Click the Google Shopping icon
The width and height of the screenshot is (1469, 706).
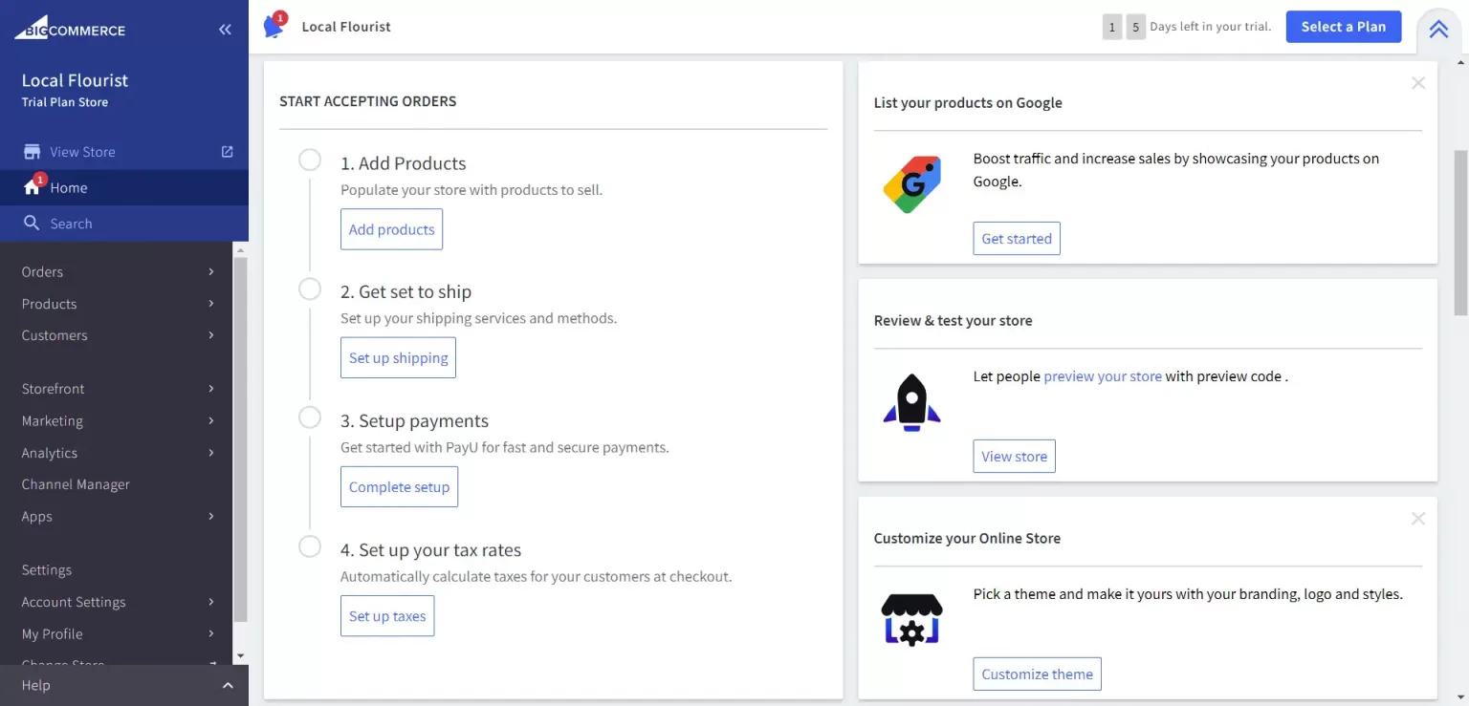pos(910,183)
